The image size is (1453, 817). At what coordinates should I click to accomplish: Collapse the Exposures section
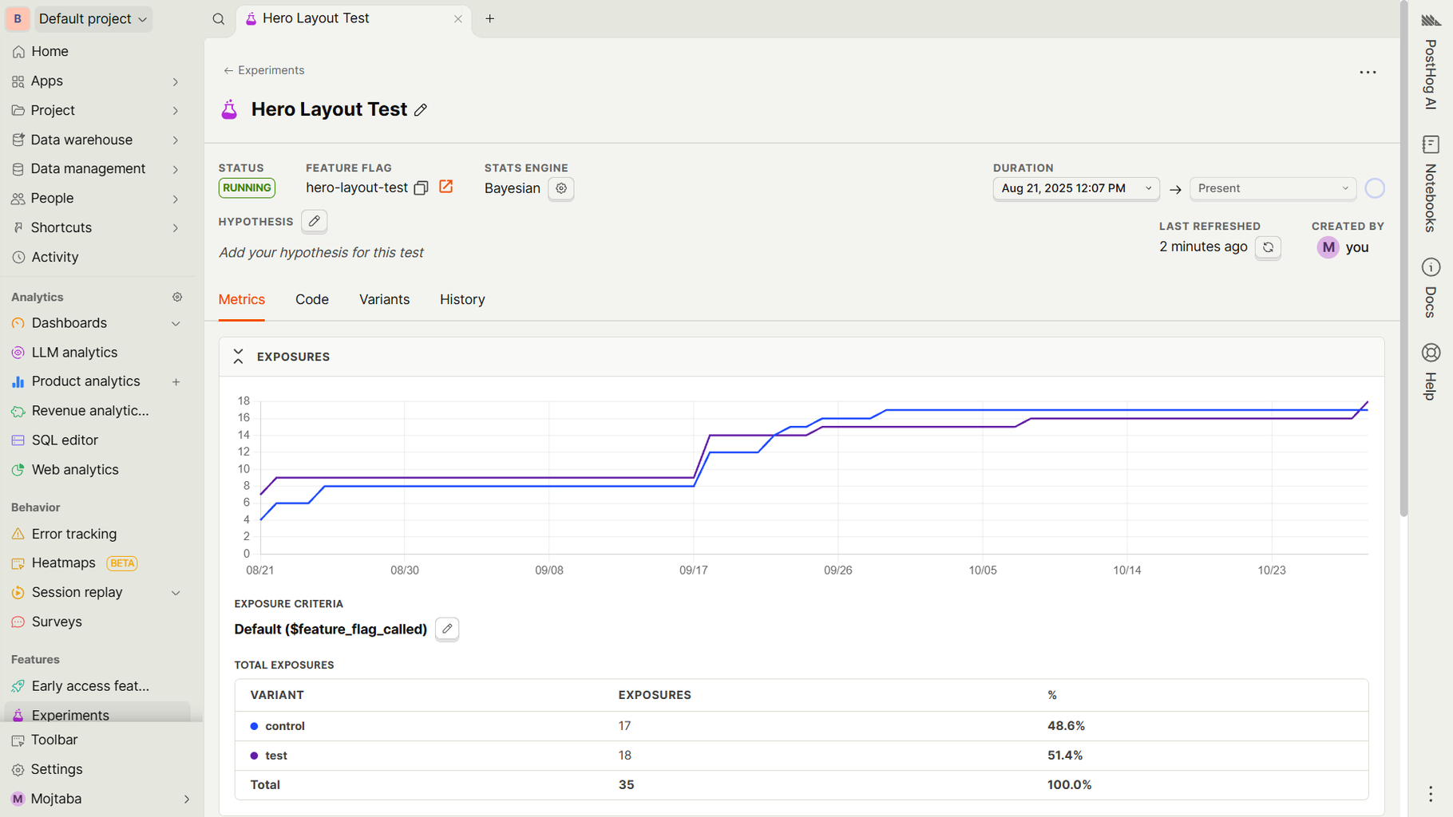click(238, 357)
